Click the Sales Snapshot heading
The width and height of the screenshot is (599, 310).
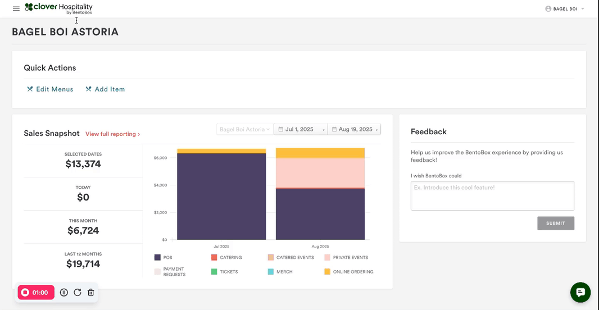[52, 133]
